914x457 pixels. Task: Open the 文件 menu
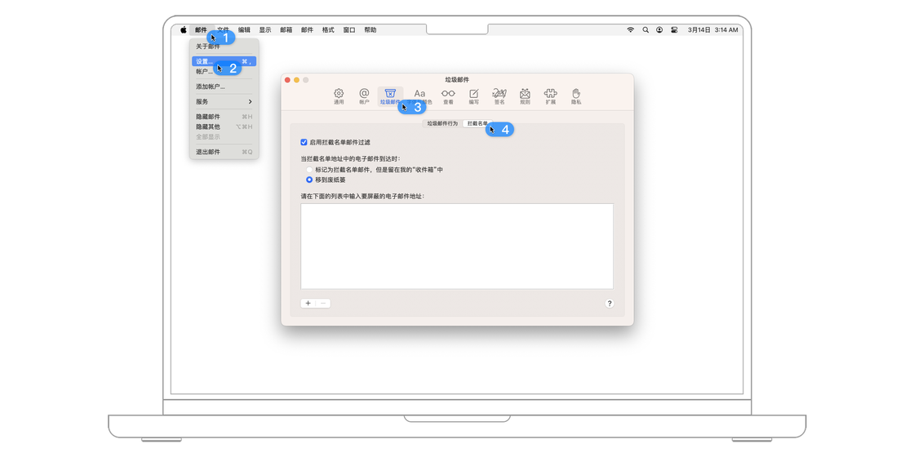coord(223,29)
